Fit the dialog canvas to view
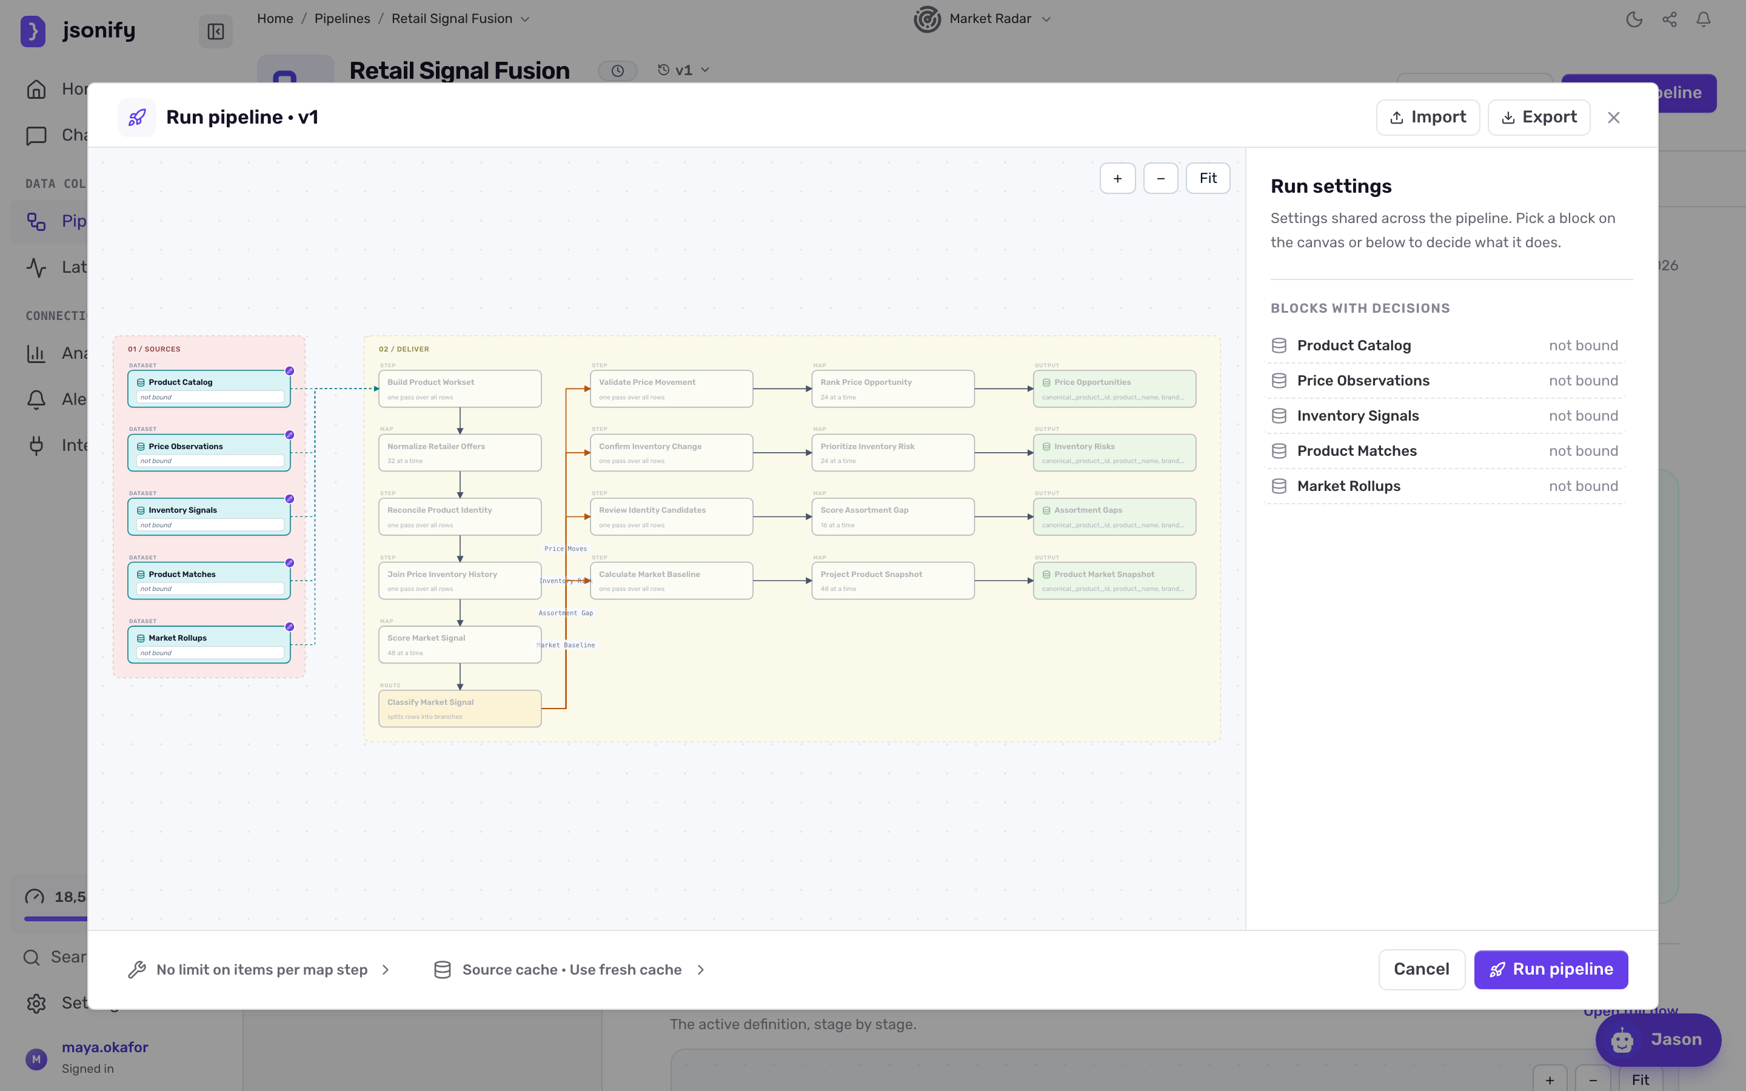The image size is (1746, 1091). (1208, 178)
